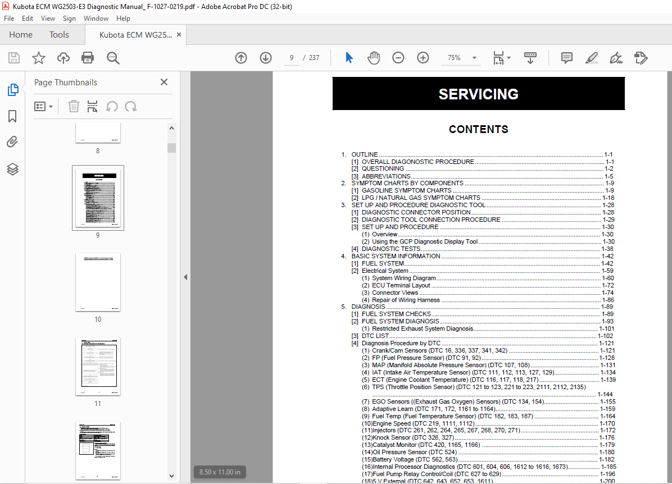Click the OUTLINE contents entry

(x=478, y=154)
